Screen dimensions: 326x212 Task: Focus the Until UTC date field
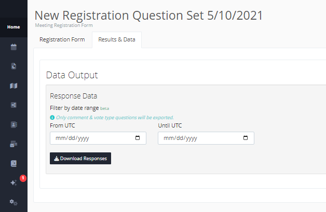click(197, 138)
